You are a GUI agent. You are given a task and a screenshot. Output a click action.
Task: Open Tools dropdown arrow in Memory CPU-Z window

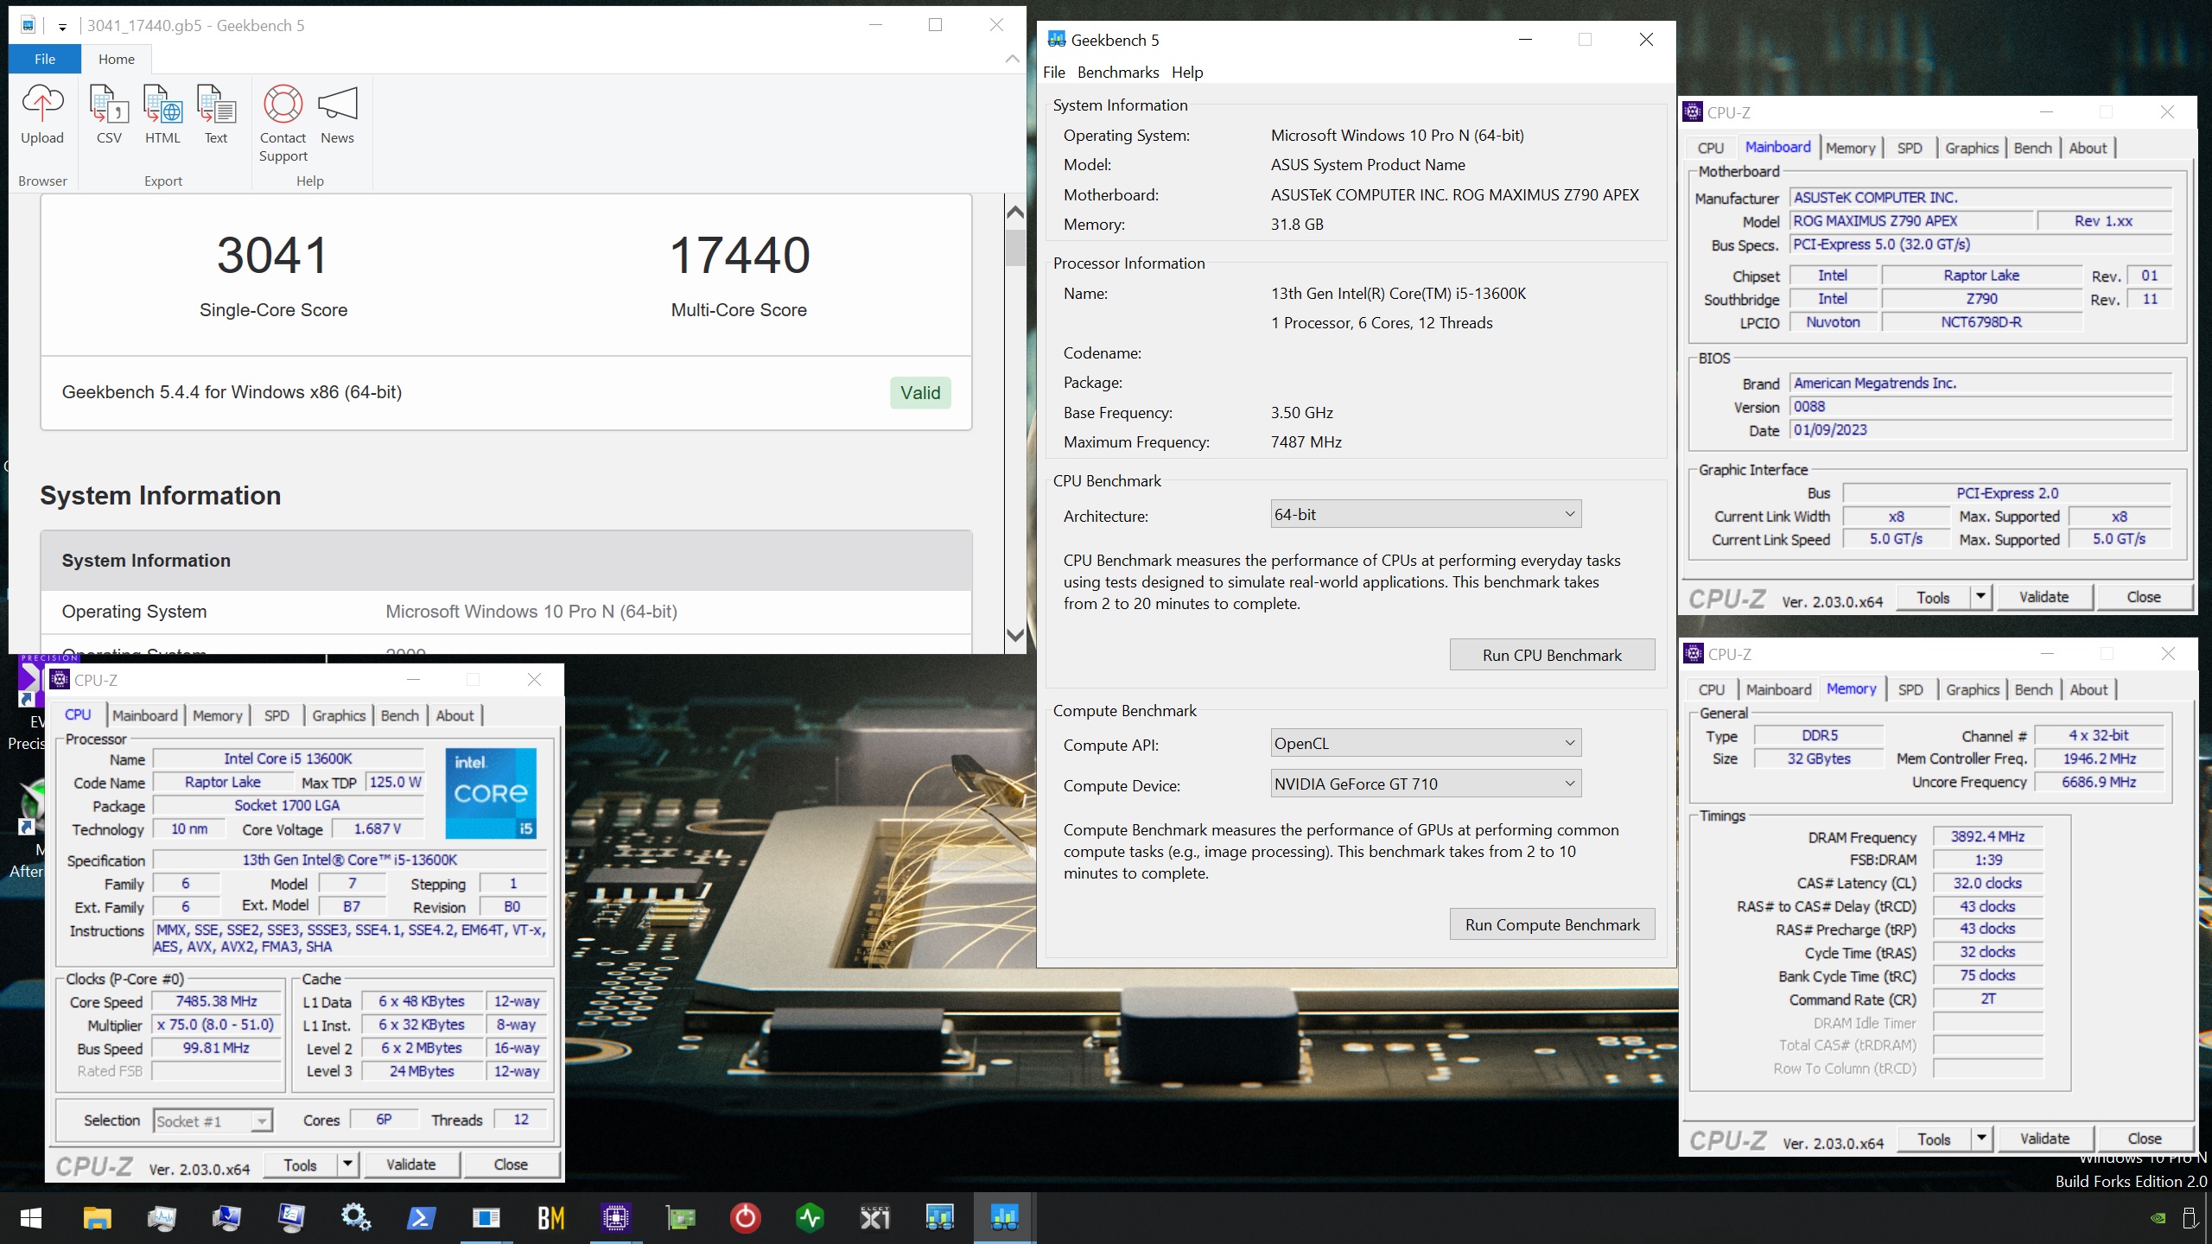pyautogui.click(x=1981, y=1139)
